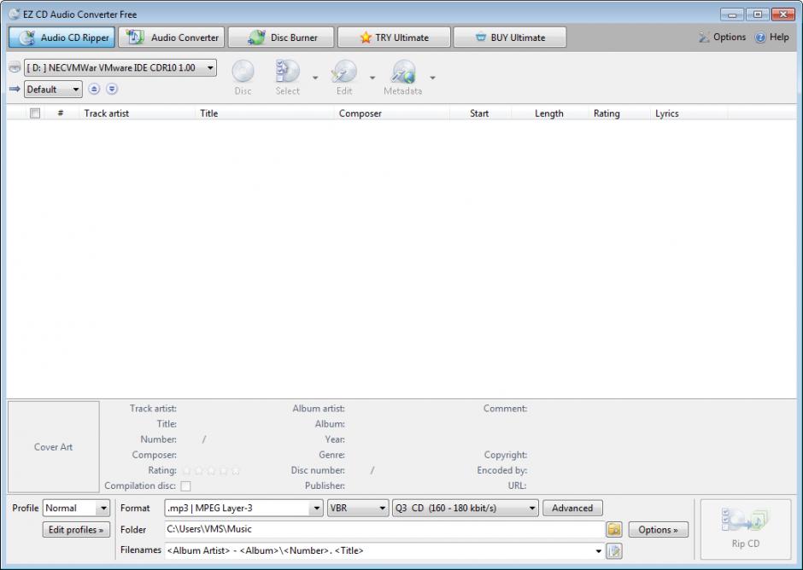Viewport: 803px width, 570px height.
Task: Click the edit filename pattern icon
Action: click(x=614, y=551)
